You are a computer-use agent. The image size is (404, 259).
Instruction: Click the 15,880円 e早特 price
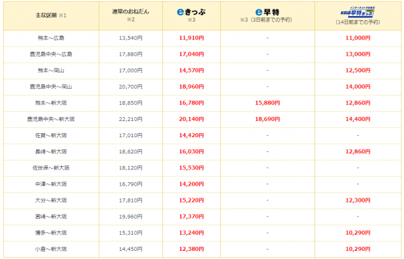(x=267, y=103)
